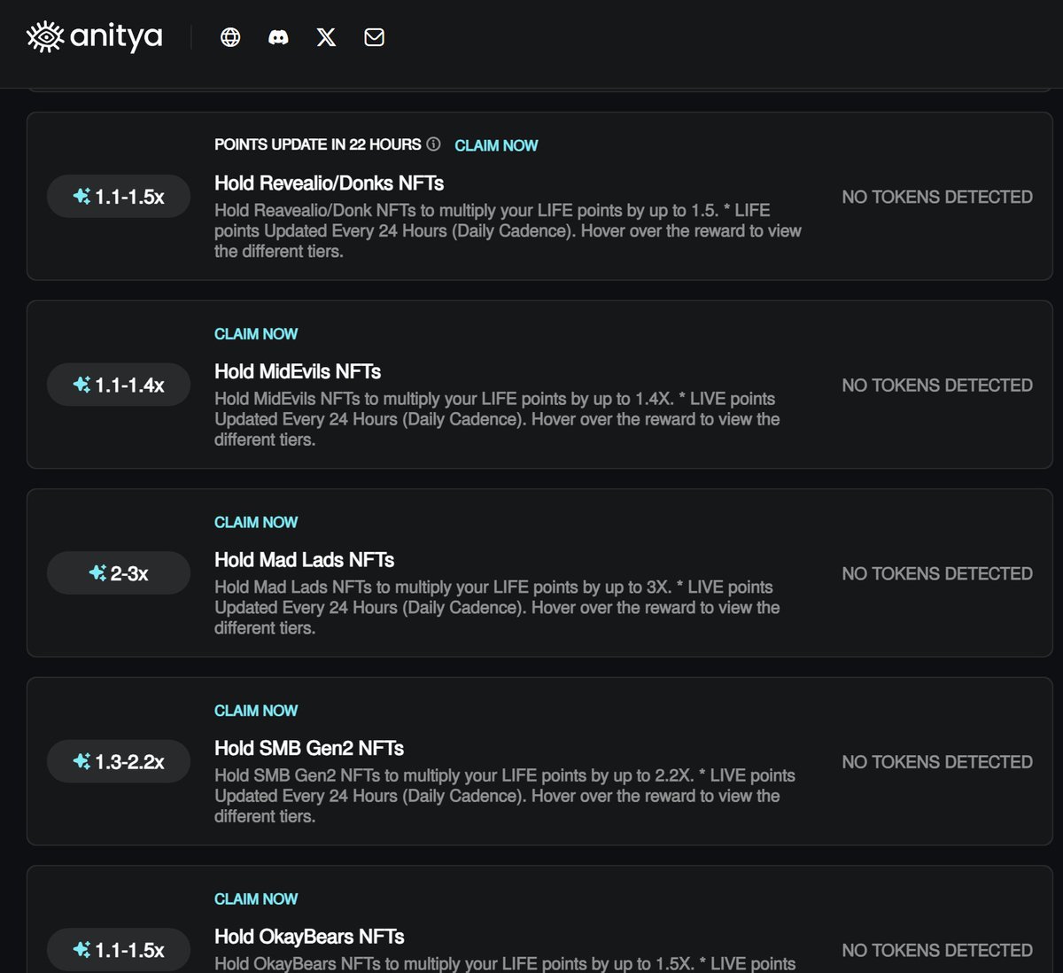Click the 2-3x Mad Lads reward badge

119,573
